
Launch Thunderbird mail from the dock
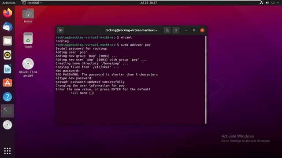click(x=7, y=27)
